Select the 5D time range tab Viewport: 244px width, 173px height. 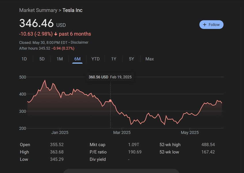point(42,59)
